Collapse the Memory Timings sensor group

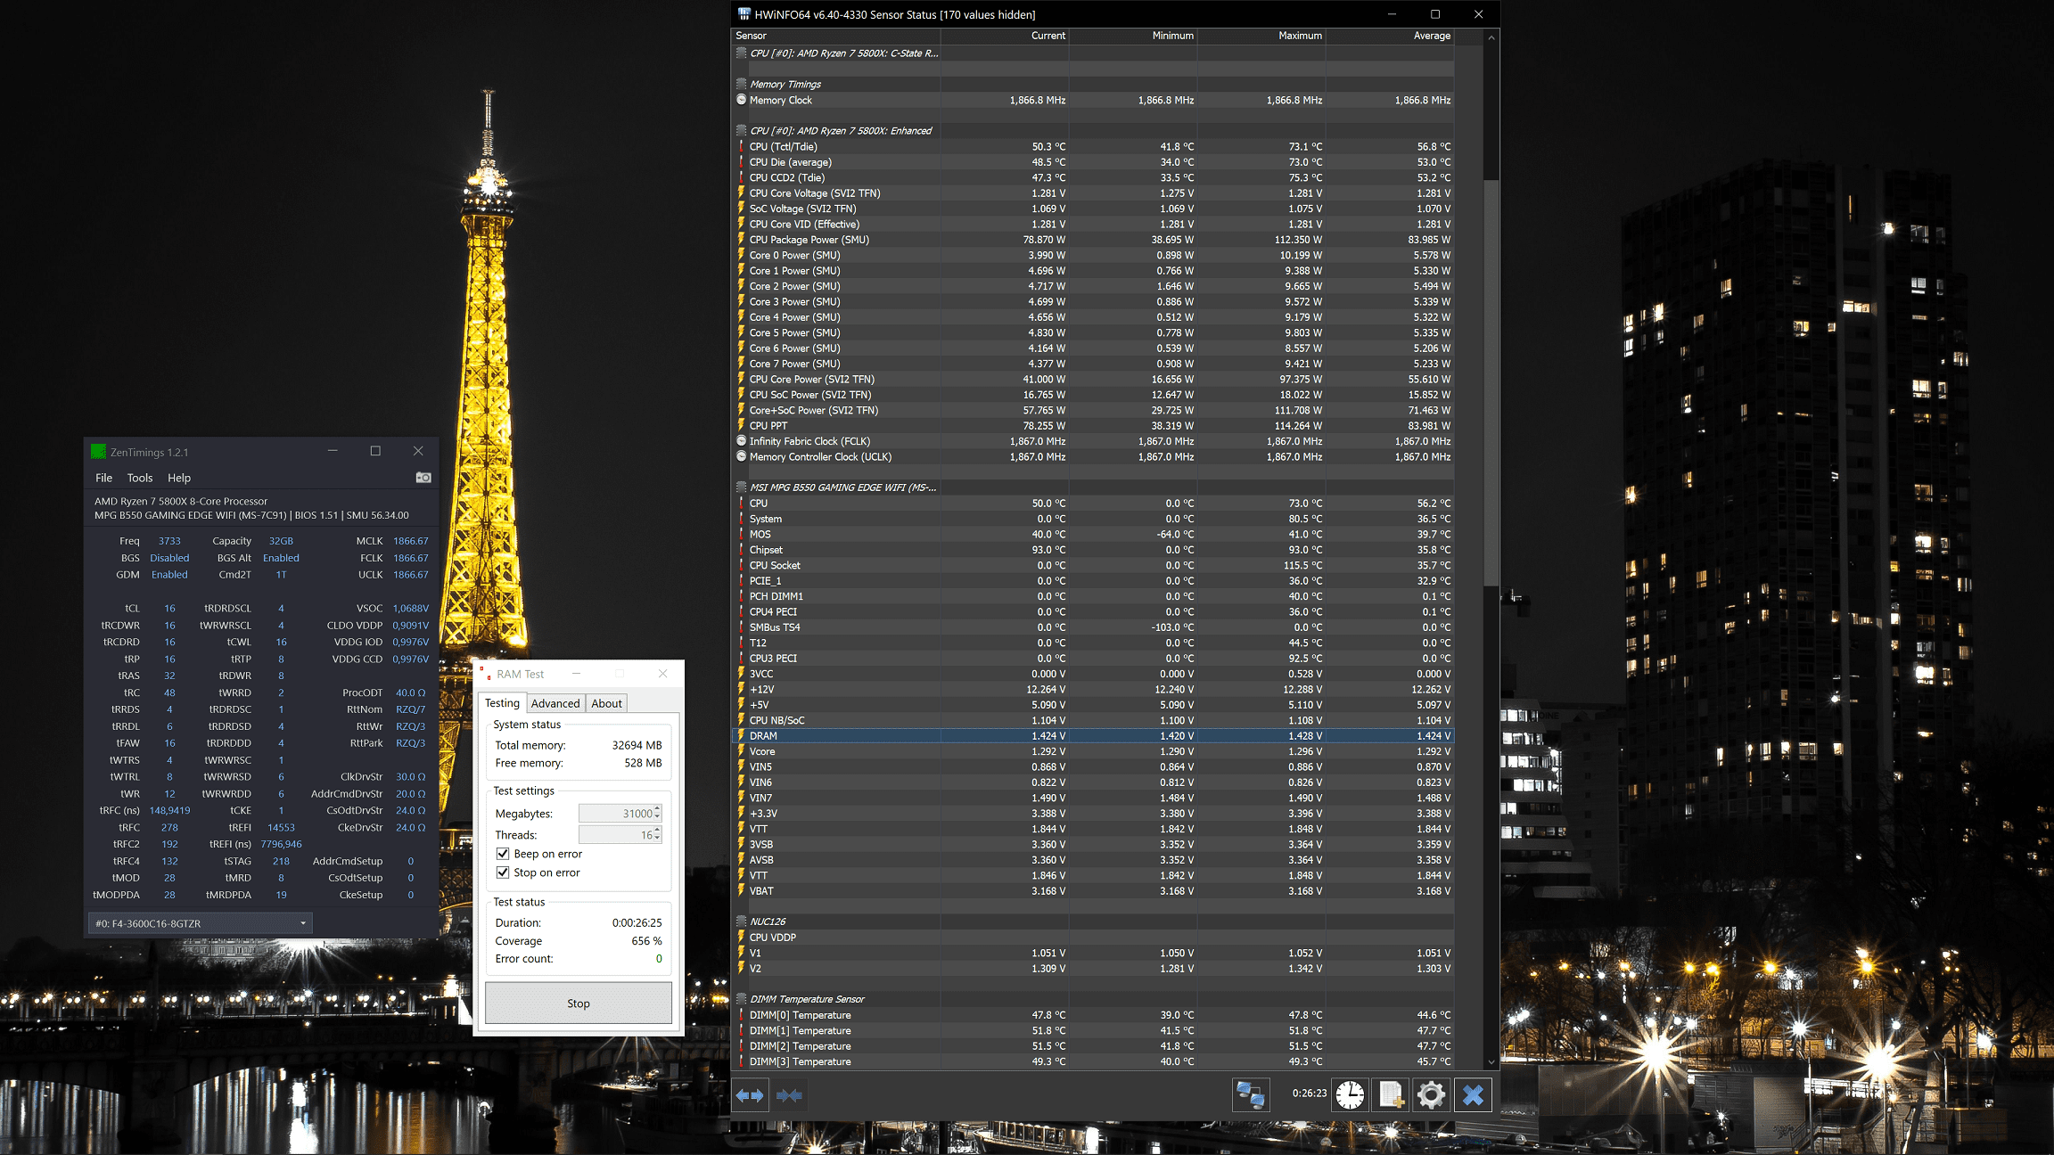pyautogui.click(x=741, y=84)
